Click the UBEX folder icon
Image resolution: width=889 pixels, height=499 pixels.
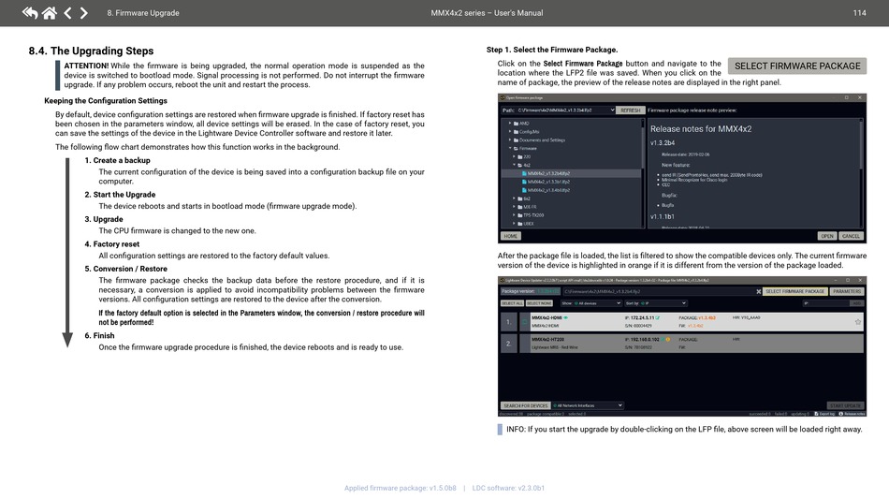pos(520,224)
